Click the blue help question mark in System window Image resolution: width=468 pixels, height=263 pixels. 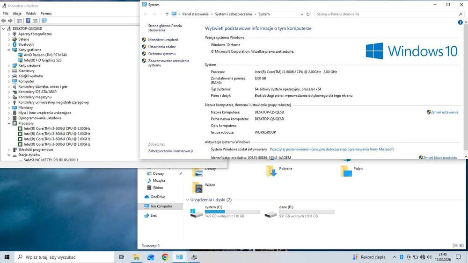[x=460, y=22]
